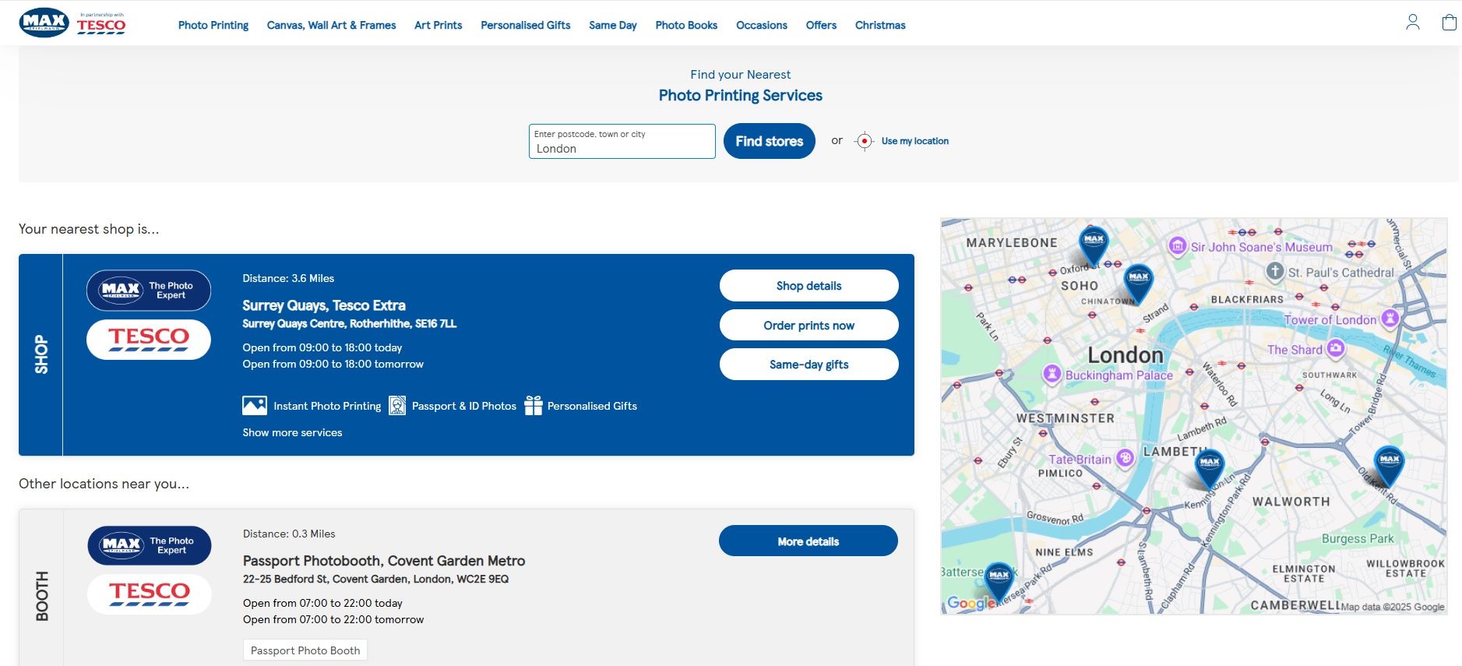Click Sir John Soane's Museum map marker
Viewport: 1462px width, 666px height.
tap(1177, 246)
